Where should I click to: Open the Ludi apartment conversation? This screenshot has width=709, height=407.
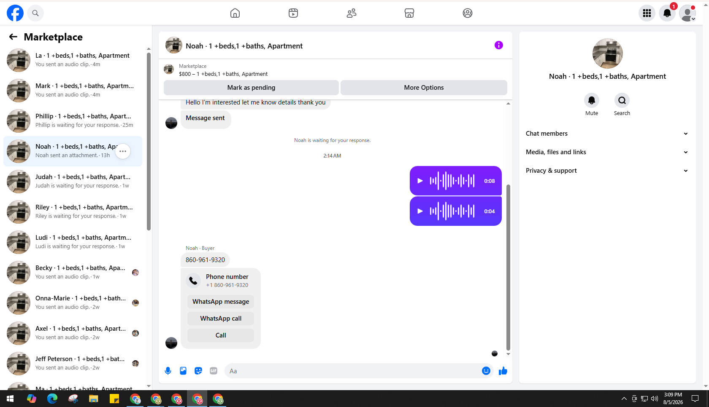coord(73,242)
